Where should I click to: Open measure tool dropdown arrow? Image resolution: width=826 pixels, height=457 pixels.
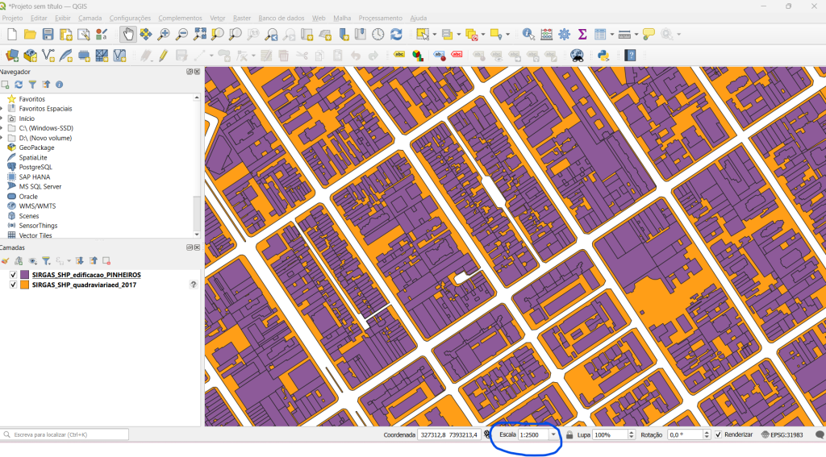636,35
